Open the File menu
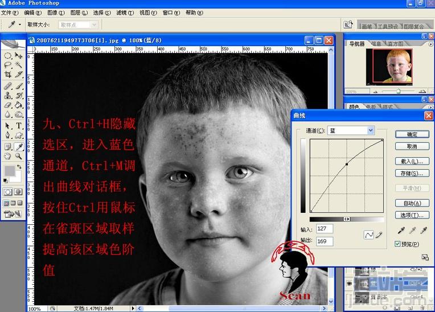The height and width of the screenshot is (312, 435). point(10,13)
